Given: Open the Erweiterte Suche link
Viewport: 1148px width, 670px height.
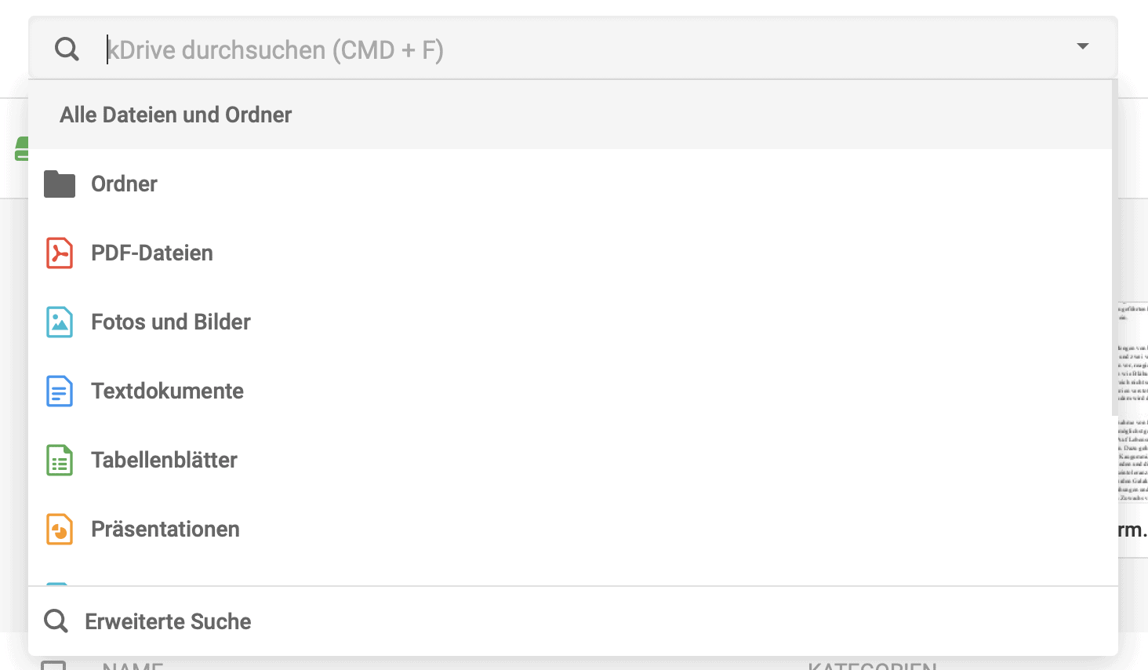Looking at the screenshot, I should pos(168,621).
